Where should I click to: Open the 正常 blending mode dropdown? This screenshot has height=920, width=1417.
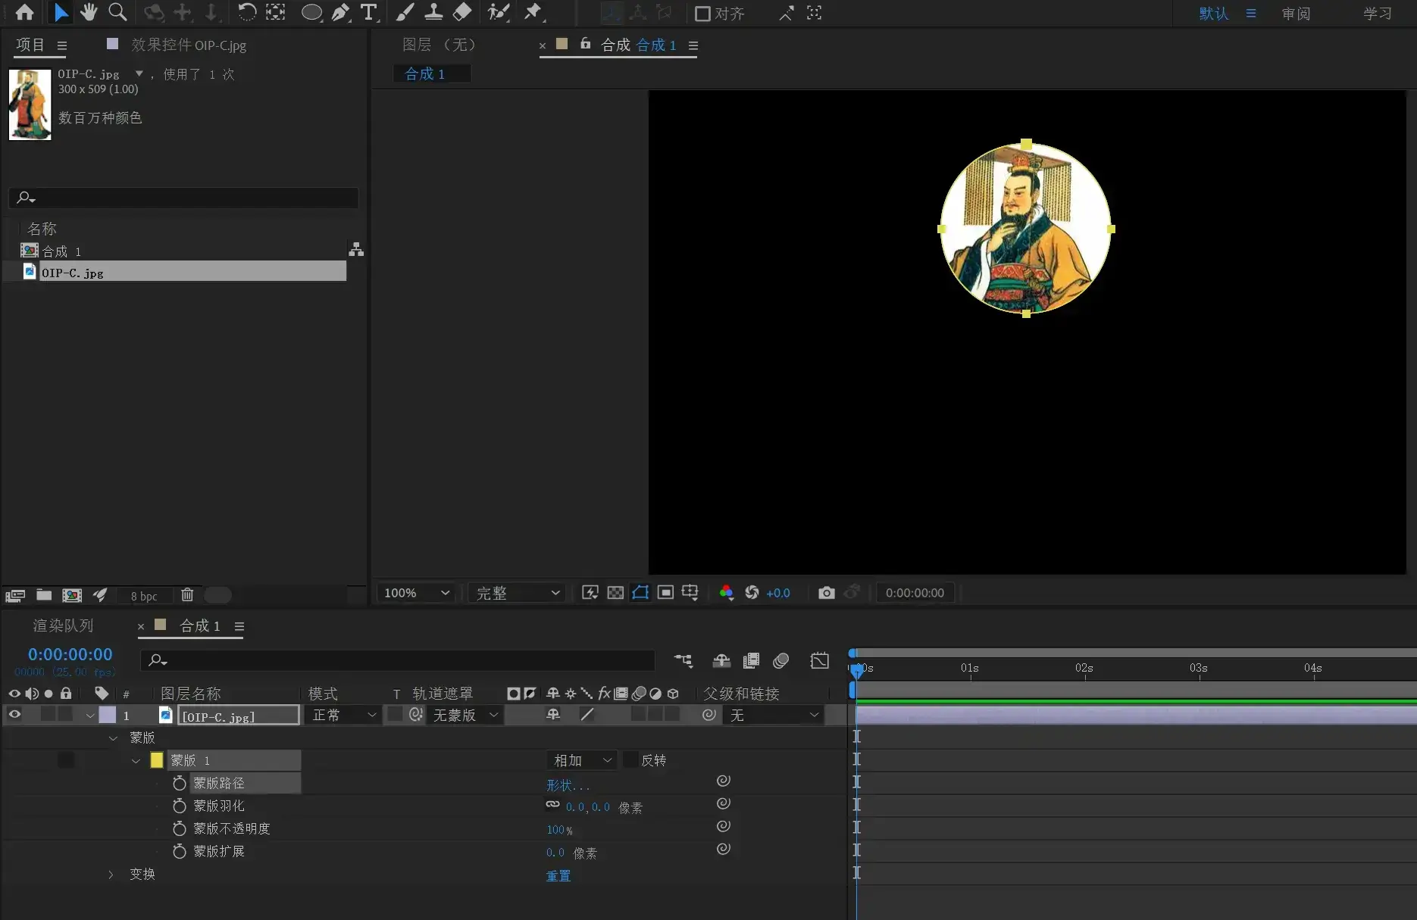pyautogui.click(x=343, y=715)
